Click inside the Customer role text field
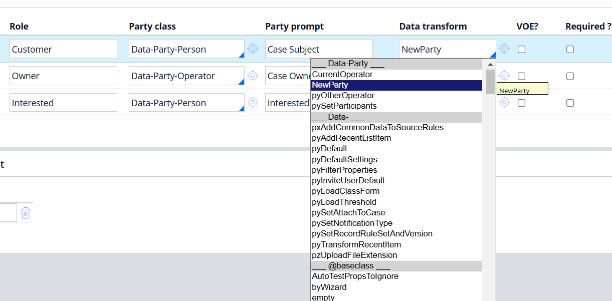 63,49
